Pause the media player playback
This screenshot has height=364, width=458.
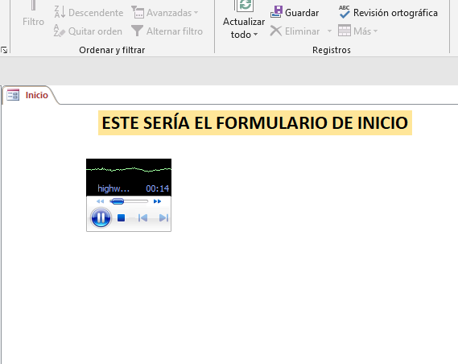click(101, 217)
